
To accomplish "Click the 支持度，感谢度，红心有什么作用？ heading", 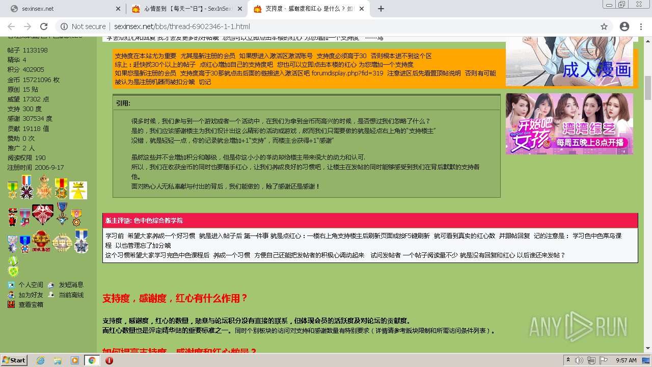I will 175,298.
